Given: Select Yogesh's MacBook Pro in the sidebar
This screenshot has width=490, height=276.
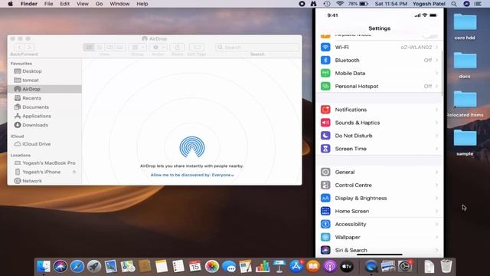Looking at the screenshot, I should (x=44, y=163).
